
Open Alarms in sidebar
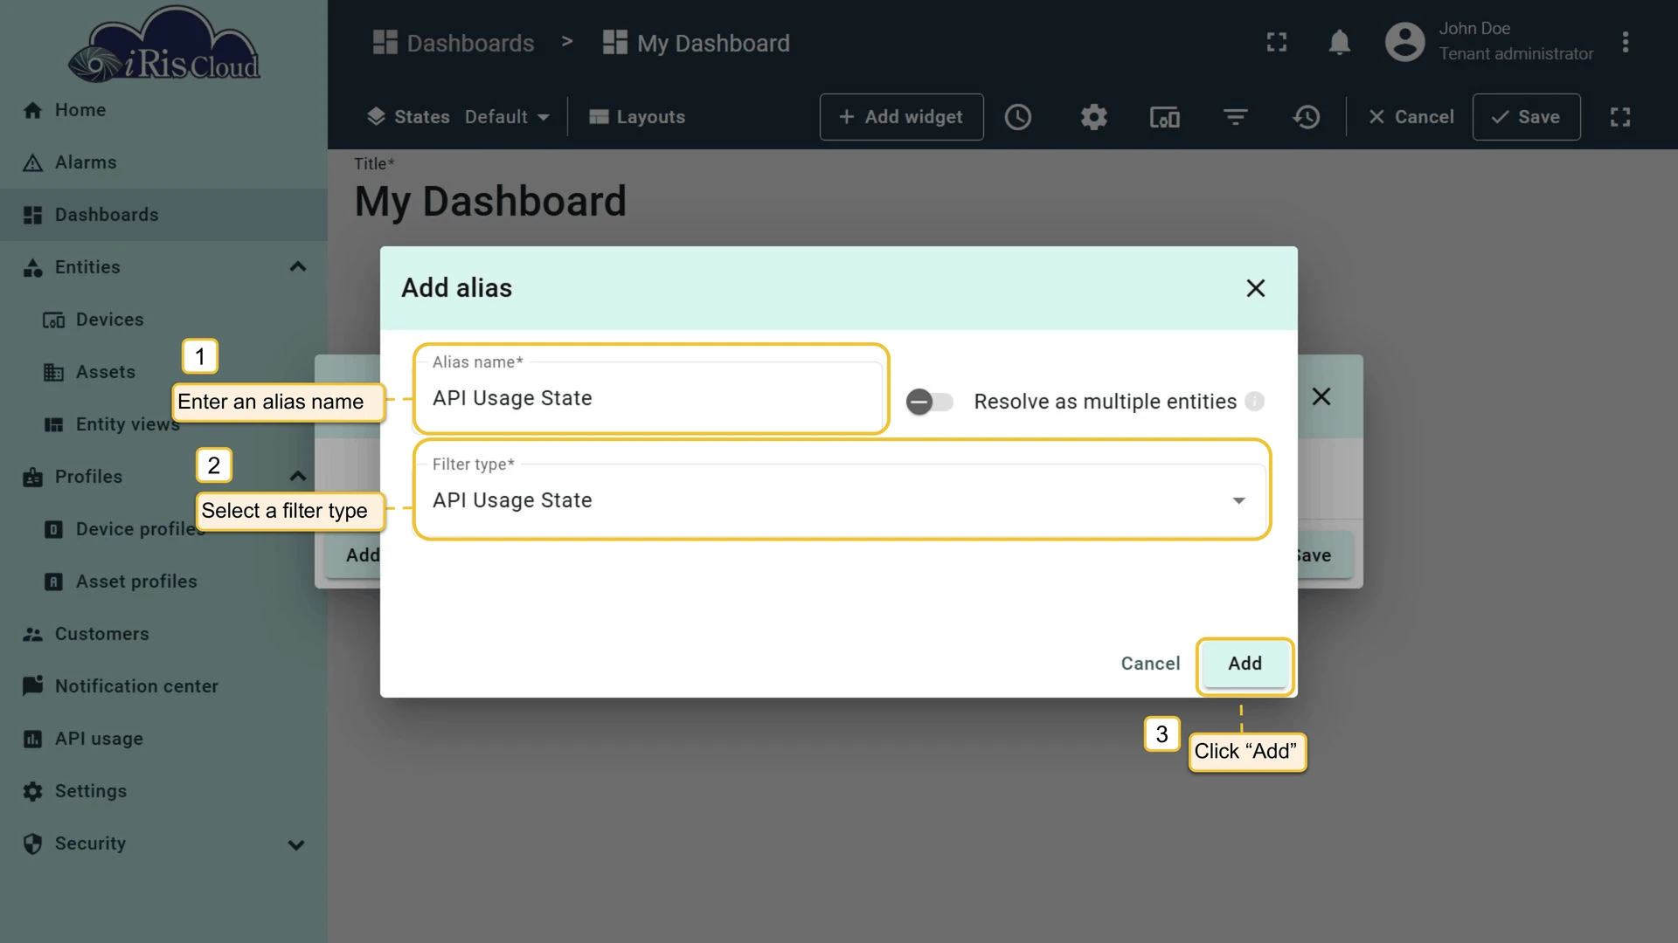click(x=163, y=162)
